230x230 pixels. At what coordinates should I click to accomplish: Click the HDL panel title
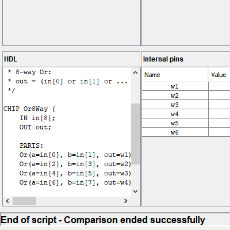click(11, 59)
